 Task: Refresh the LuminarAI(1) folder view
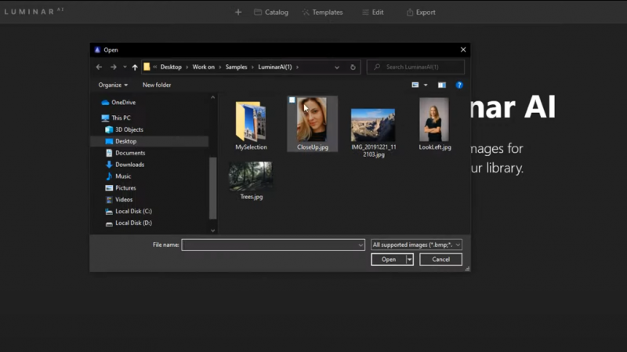point(353,67)
